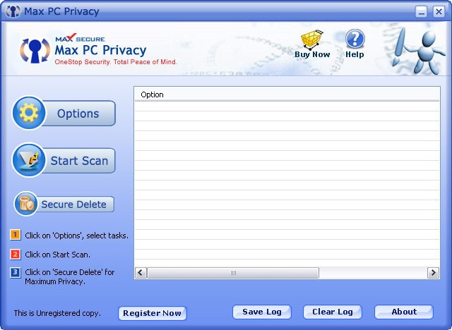This screenshot has height=330, width=452.
Task: Clear the log with Clear Log
Action: (x=333, y=312)
